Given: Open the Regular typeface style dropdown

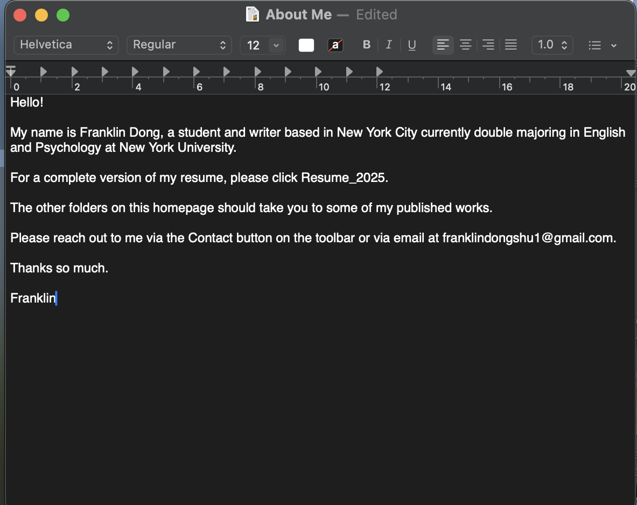Looking at the screenshot, I should tap(179, 45).
